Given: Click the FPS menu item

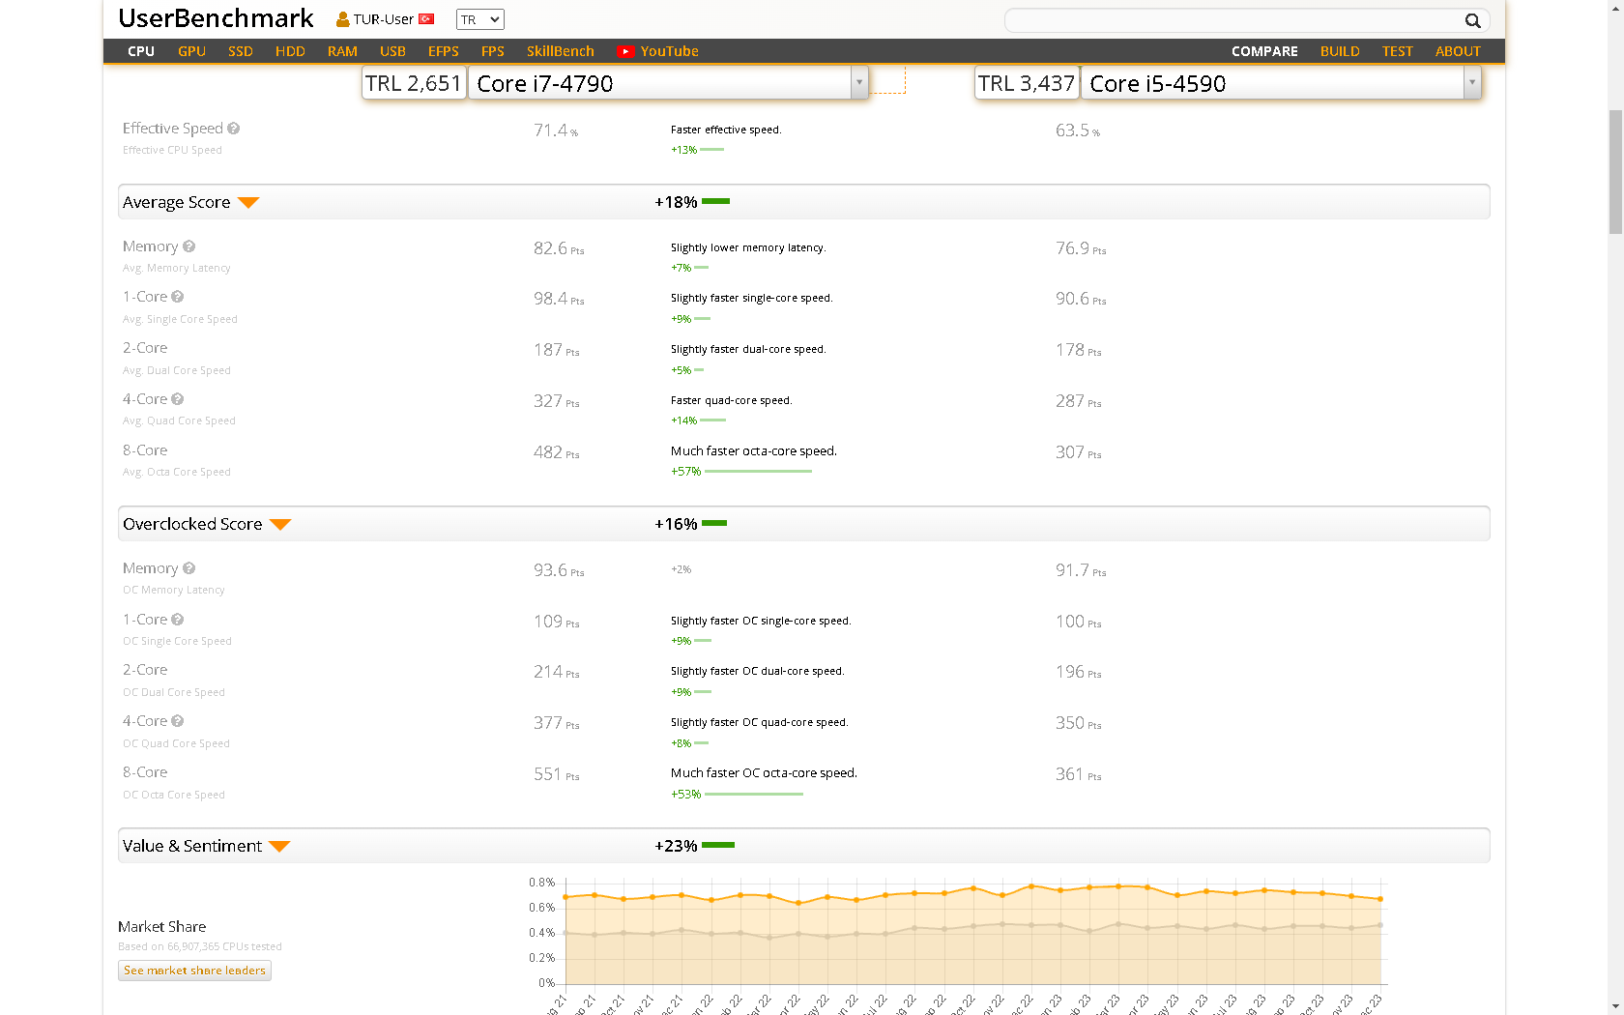Looking at the screenshot, I should (x=493, y=51).
